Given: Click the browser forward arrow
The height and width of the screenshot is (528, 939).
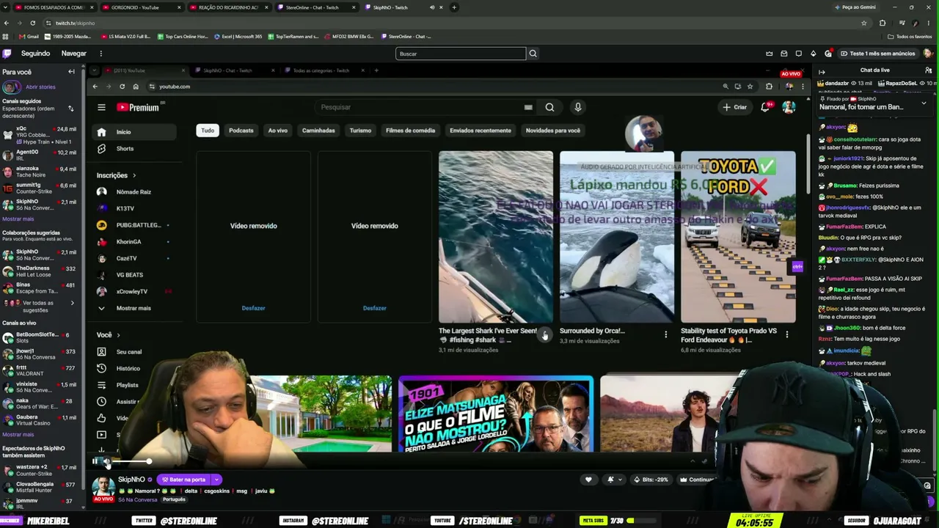Looking at the screenshot, I should point(19,23).
